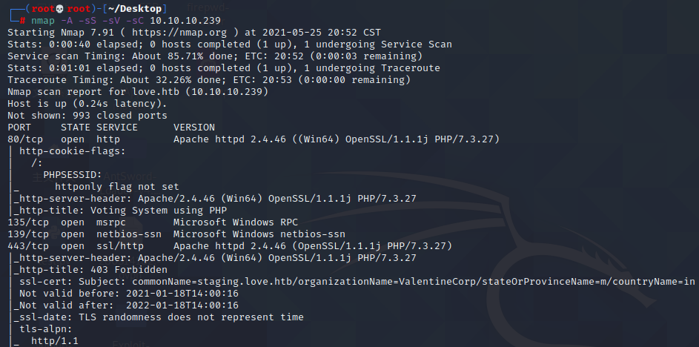699x347 pixels.
Task: Click the ~/Desktop path in the prompt
Action: [135, 9]
